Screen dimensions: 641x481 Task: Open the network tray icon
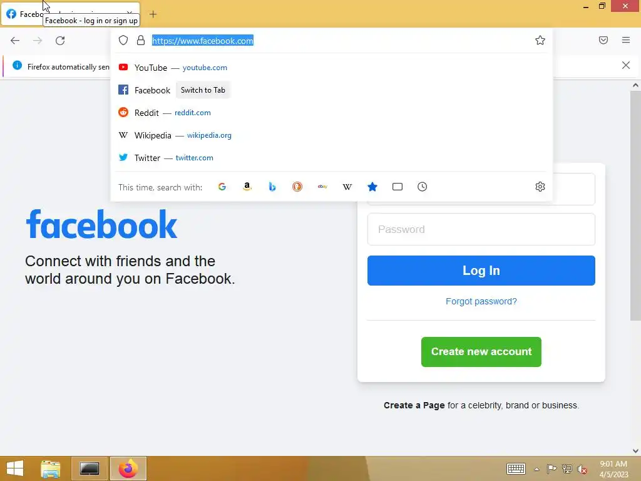tap(567, 468)
